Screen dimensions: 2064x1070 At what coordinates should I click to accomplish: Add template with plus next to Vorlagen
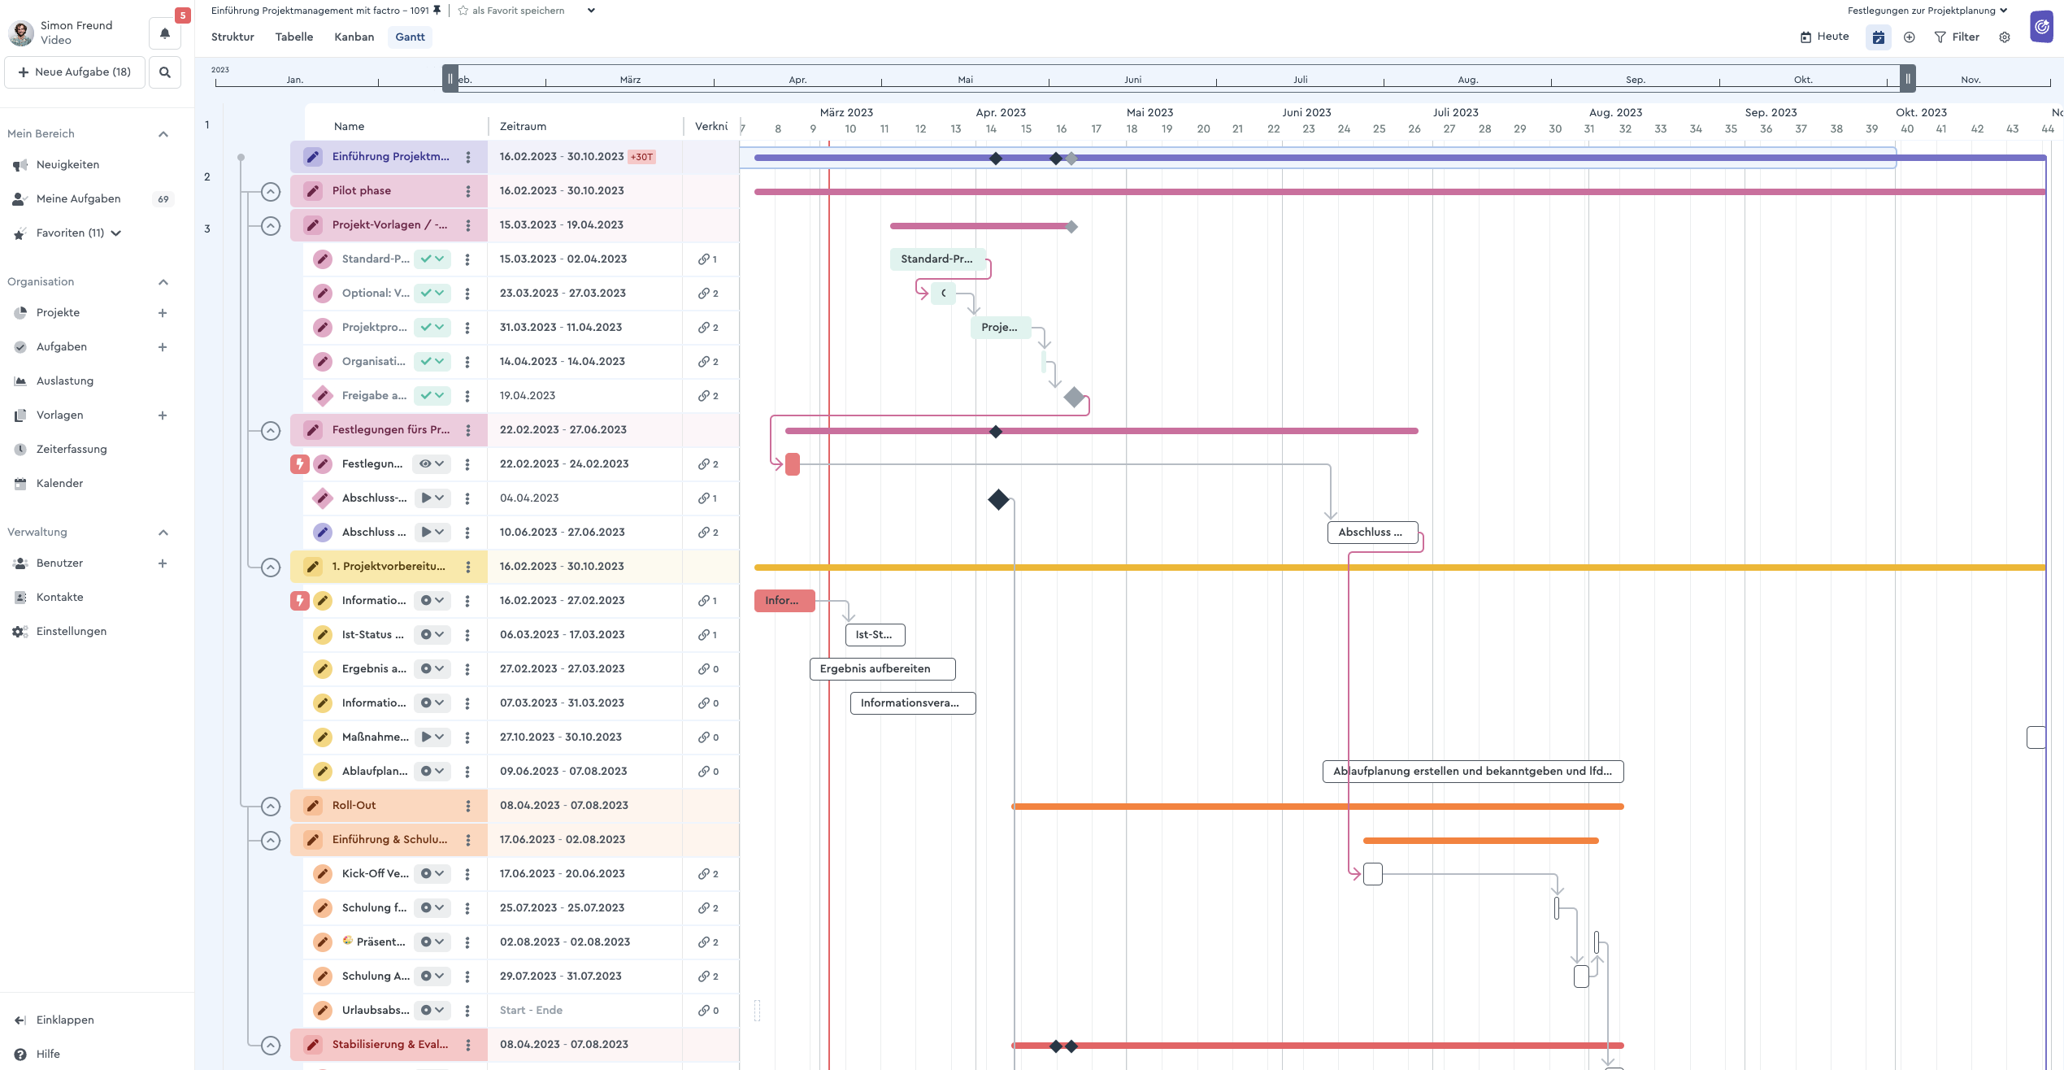pos(163,415)
